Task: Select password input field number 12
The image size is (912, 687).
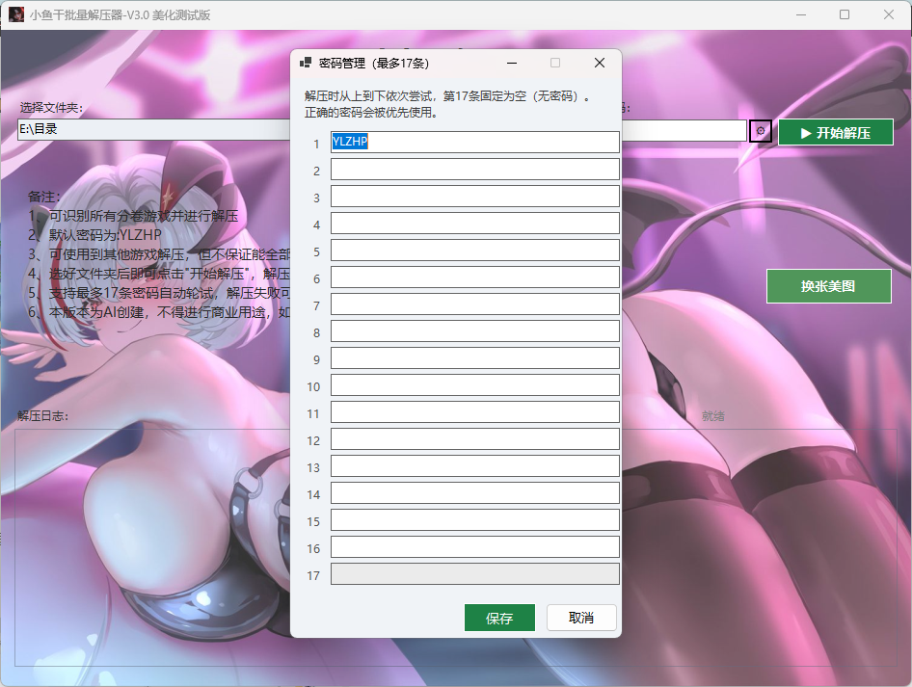Action: [475, 438]
